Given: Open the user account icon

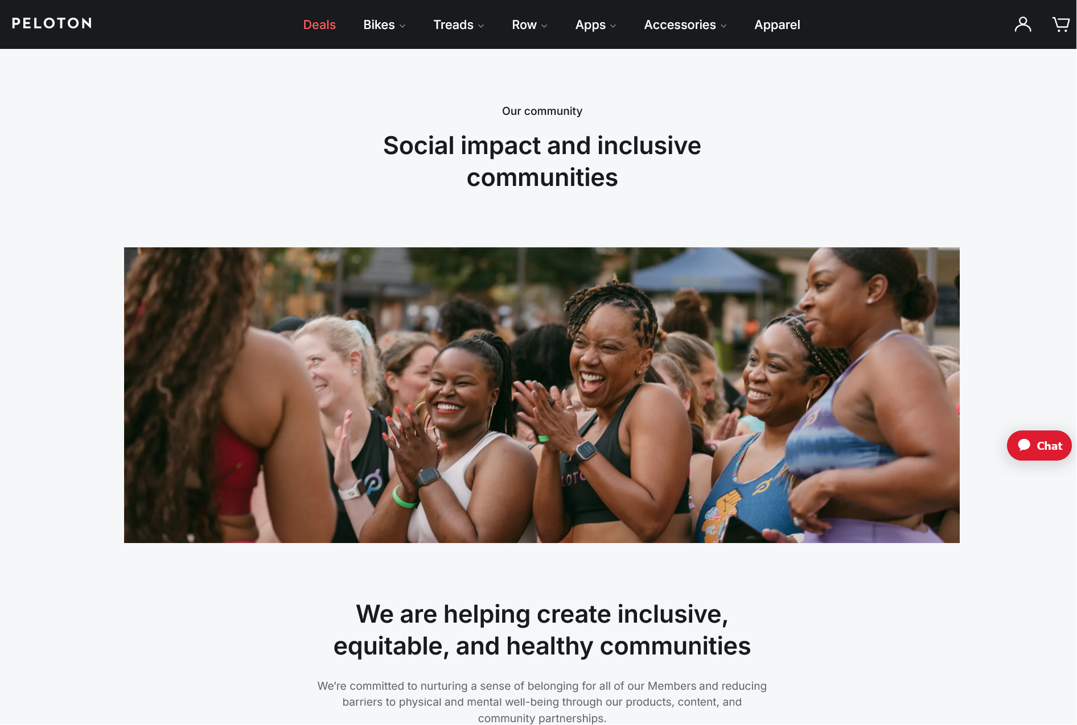Looking at the screenshot, I should 1023,24.
